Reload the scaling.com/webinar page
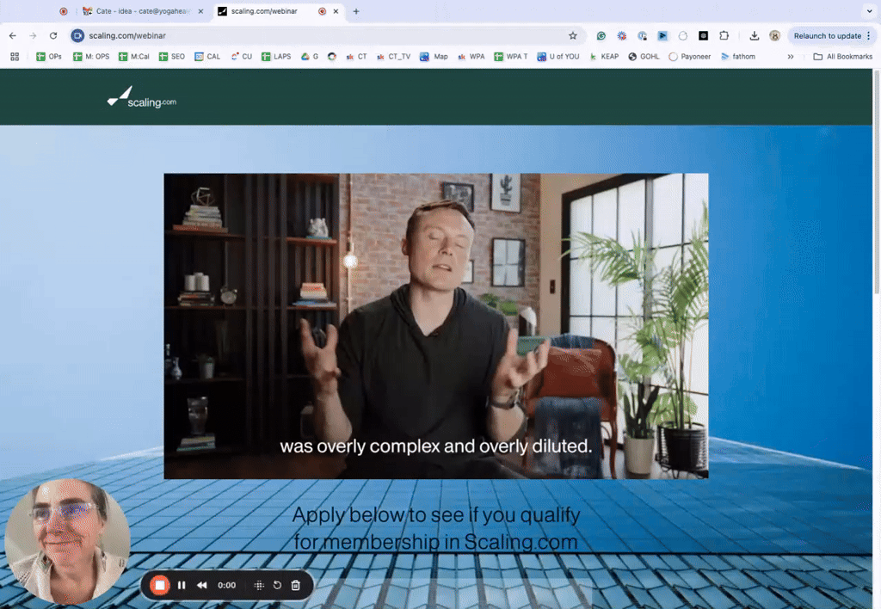Image resolution: width=881 pixels, height=609 pixels. (53, 35)
